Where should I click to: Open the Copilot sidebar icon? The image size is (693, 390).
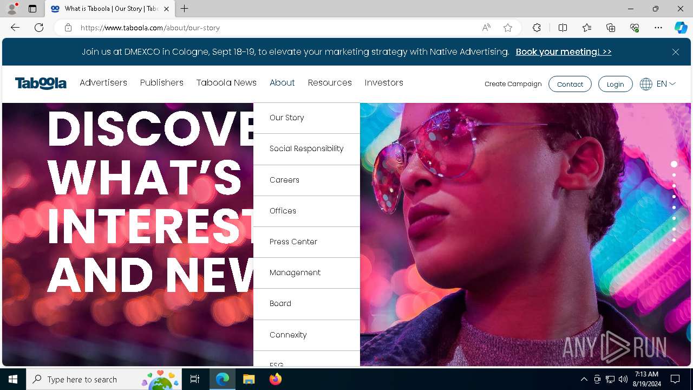pyautogui.click(x=681, y=28)
